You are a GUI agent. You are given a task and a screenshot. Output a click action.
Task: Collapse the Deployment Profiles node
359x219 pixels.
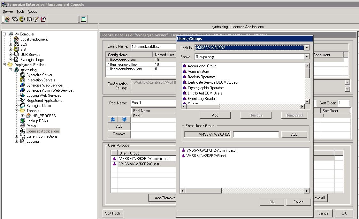coord(4,65)
